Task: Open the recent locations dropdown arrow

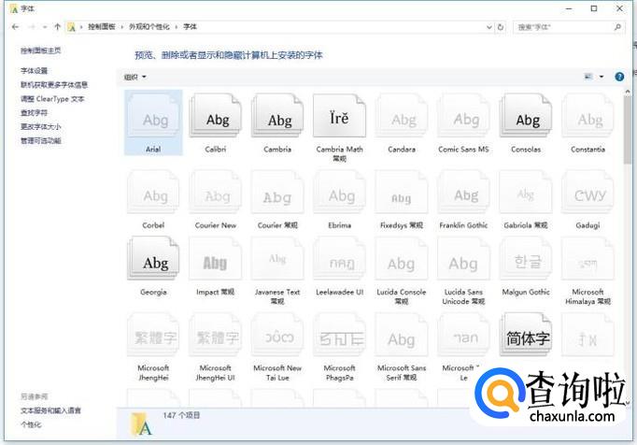Action: [x=45, y=27]
